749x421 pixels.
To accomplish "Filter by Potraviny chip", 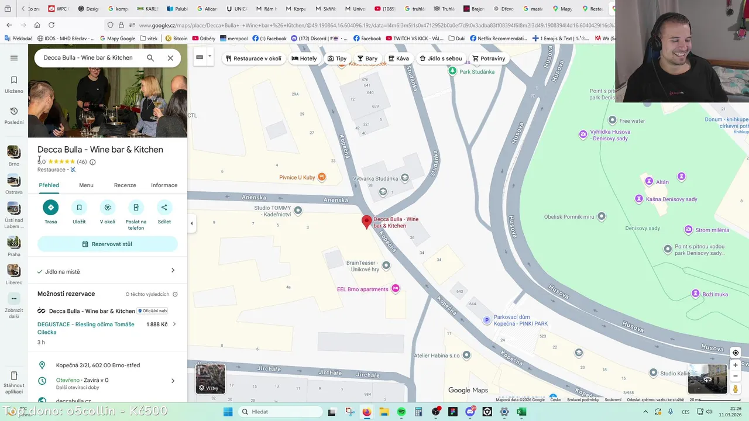I will (x=489, y=58).
